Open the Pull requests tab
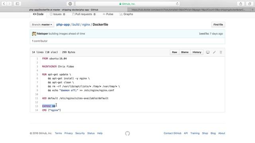Viewport: 255px width, 143px height. pos(84,14)
